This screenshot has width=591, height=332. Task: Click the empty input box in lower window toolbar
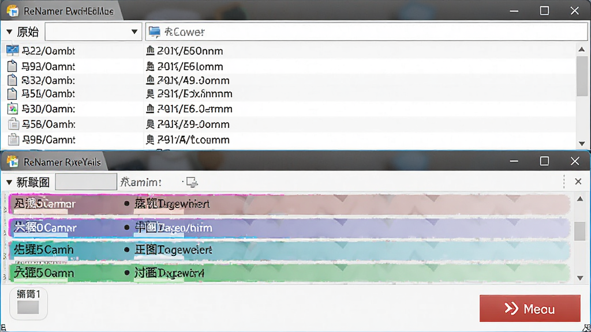coord(86,182)
